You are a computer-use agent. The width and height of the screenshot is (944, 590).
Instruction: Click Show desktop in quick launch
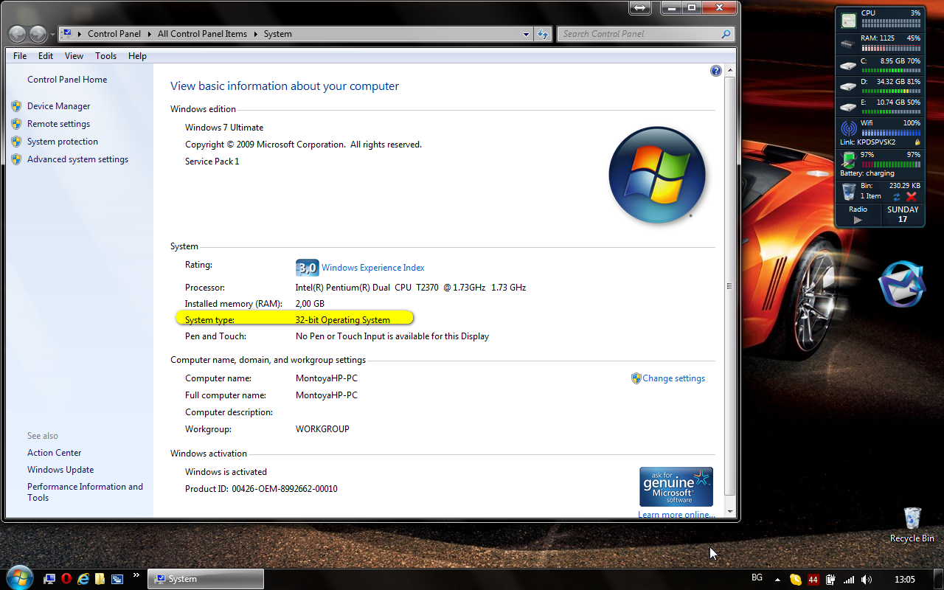49,579
